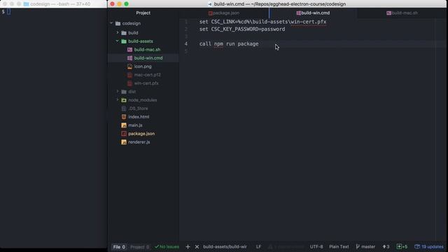Expand the build folder chevron
This screenshot has height=252, width=448.
pyautogui.click(x=118, y=33)
